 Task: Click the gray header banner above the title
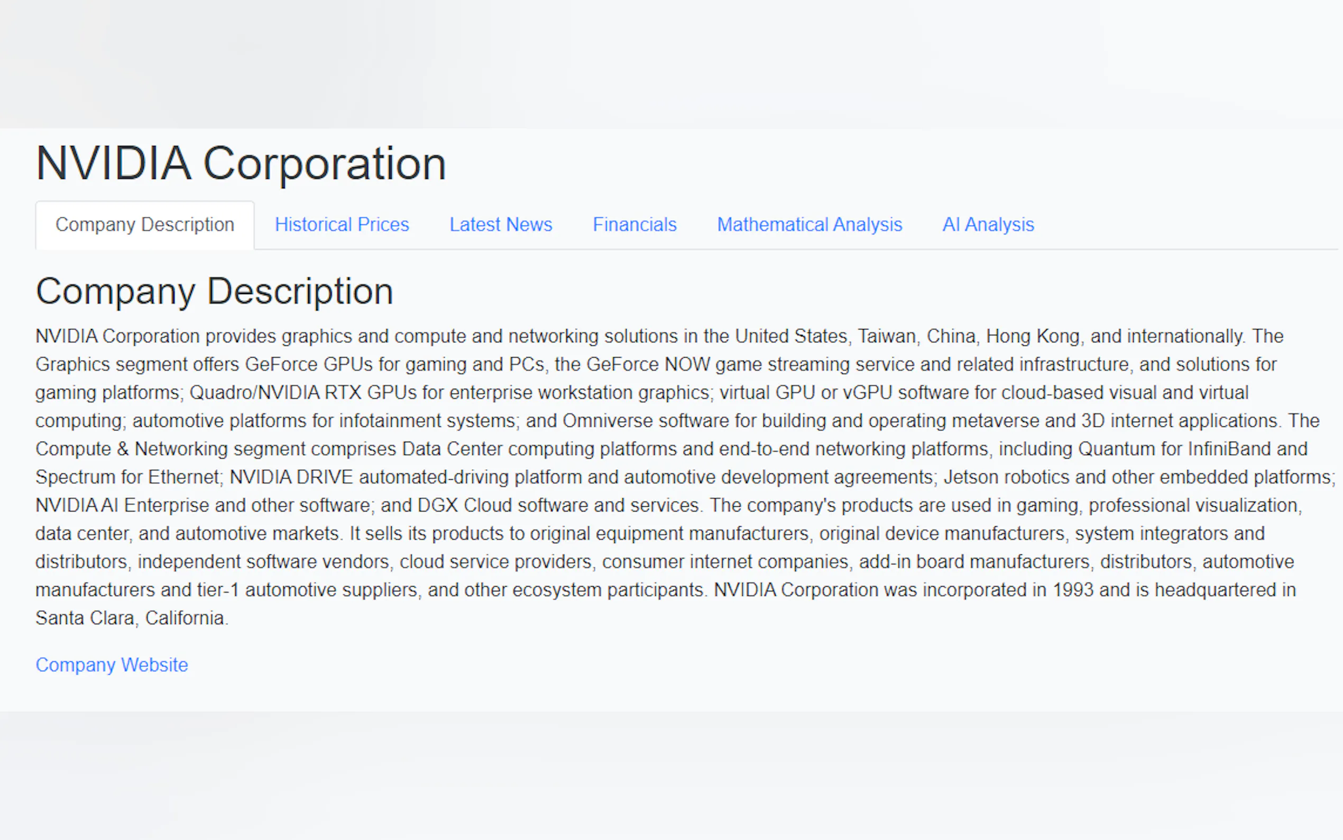671,64
